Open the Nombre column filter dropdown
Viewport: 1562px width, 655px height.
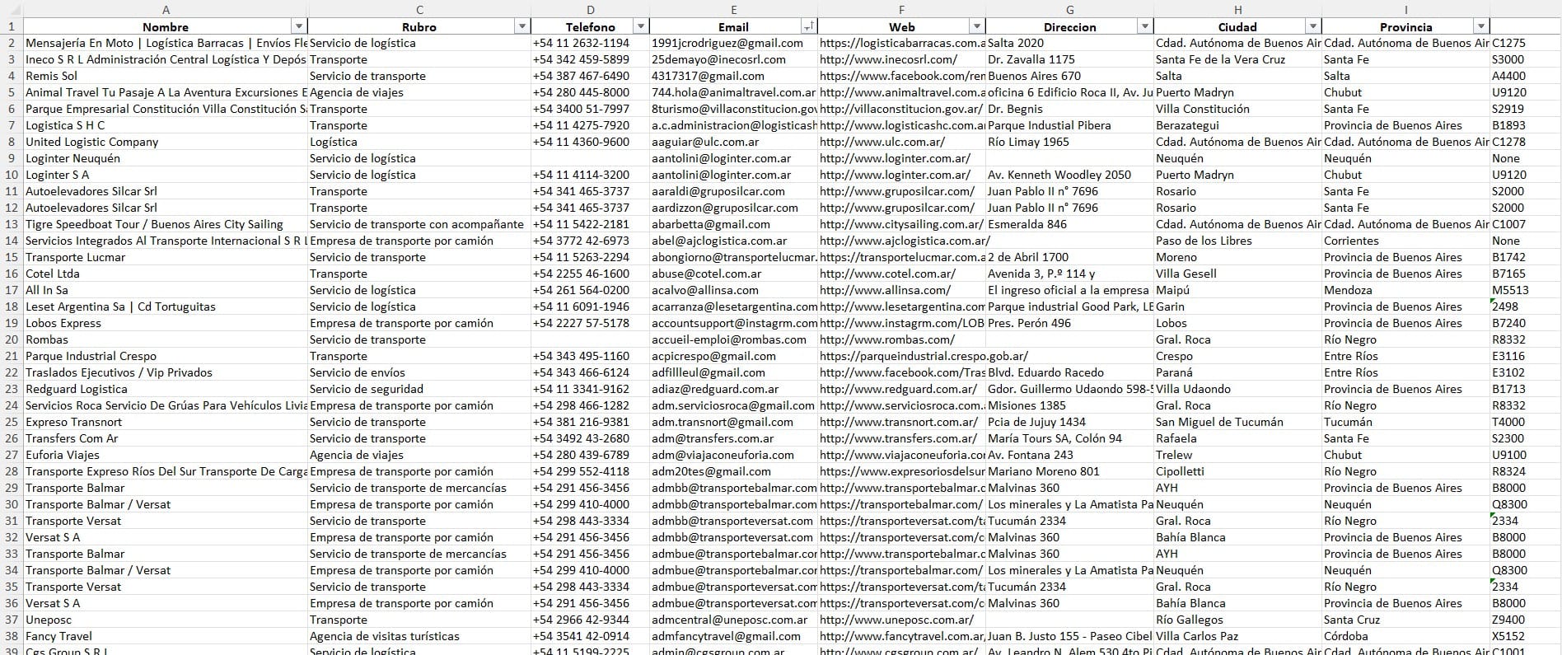299,27
